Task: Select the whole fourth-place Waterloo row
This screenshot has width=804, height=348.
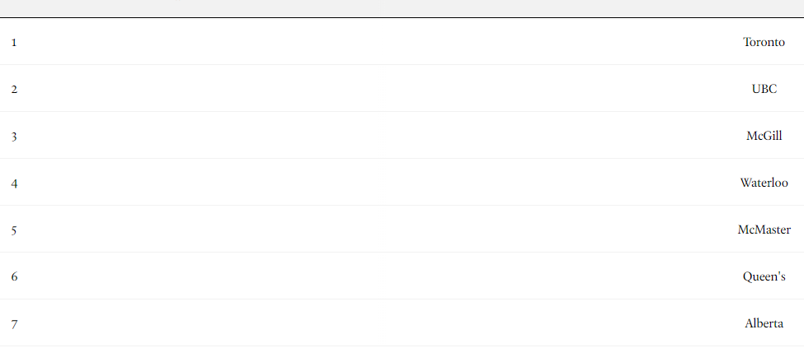Action: pyautogui.click(x=402, y=182)
